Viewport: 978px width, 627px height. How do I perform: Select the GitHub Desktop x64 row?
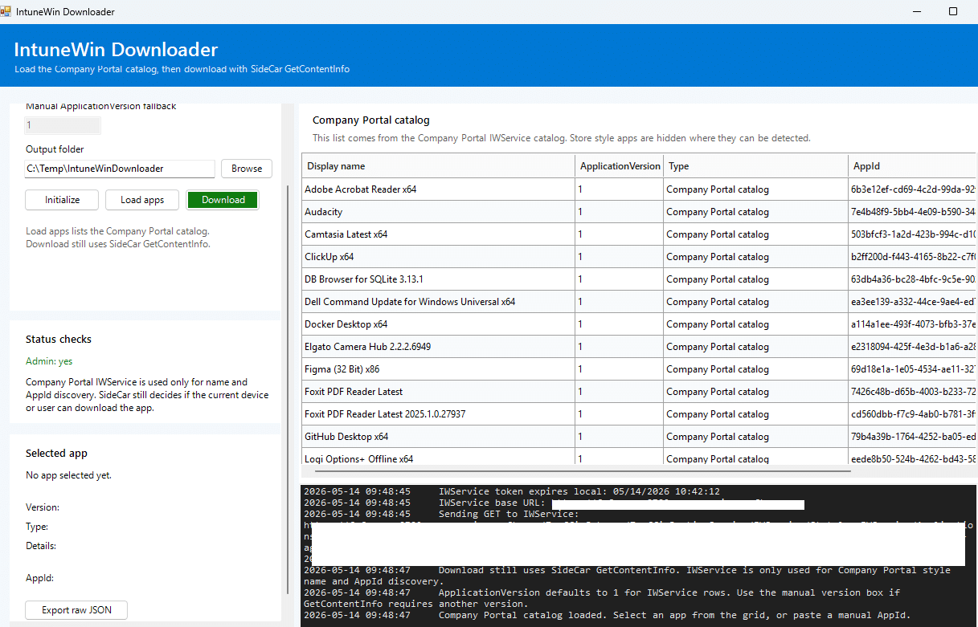click(640, 437)
